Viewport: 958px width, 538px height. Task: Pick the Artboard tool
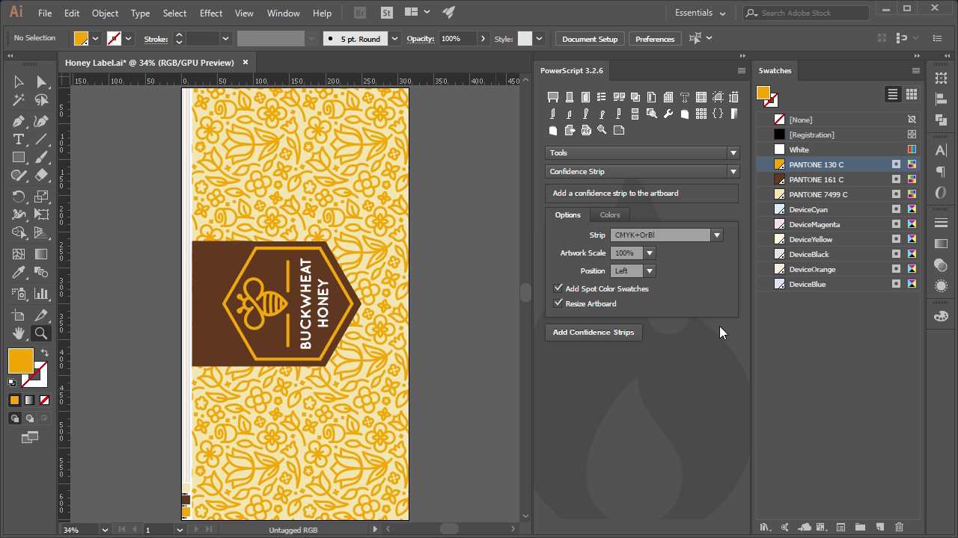(19, 315)
